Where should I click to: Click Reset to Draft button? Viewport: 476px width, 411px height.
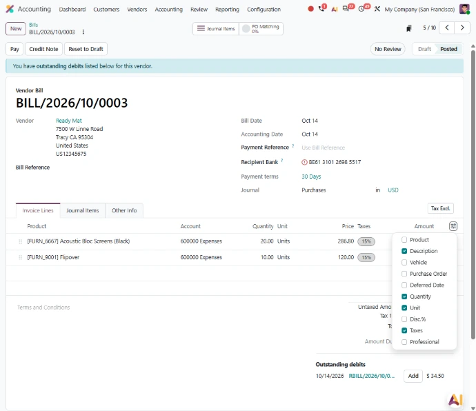(x=86, y=49)
